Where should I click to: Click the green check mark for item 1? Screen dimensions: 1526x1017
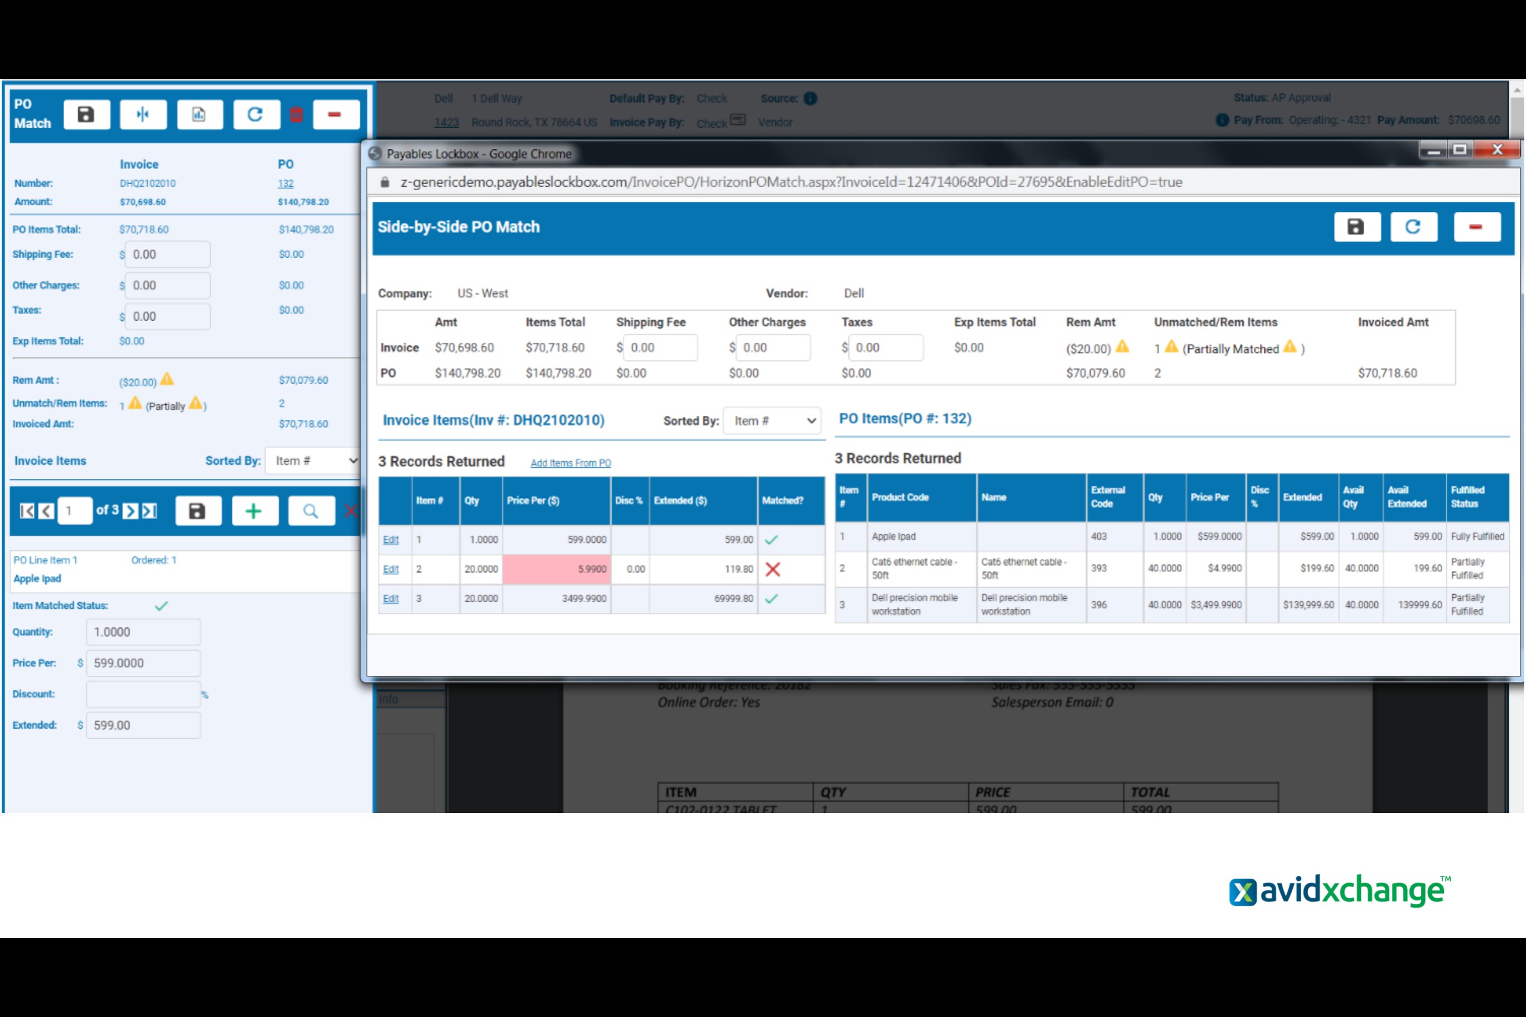pos(771,540)
